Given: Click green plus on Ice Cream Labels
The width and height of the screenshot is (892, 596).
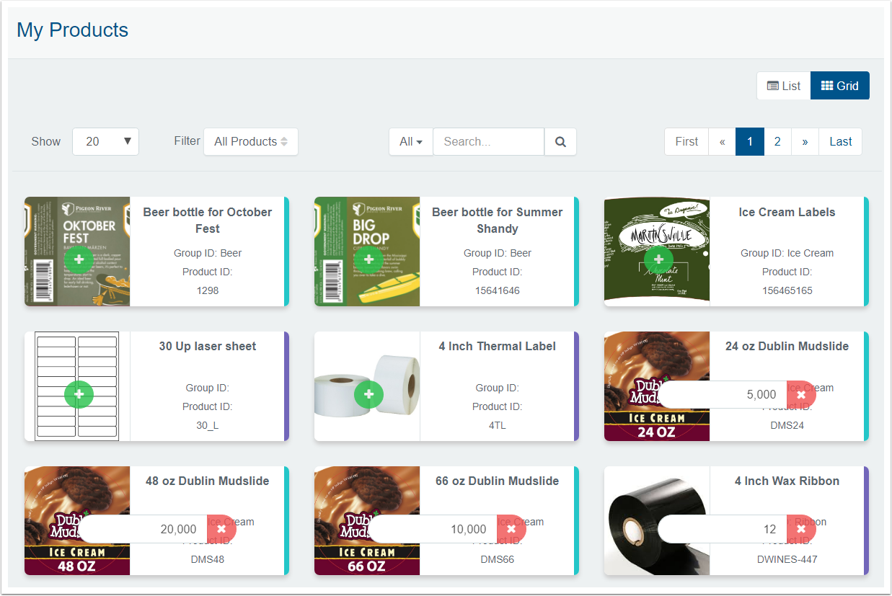Looking at the screenshot, I should (x=658, y=259).
